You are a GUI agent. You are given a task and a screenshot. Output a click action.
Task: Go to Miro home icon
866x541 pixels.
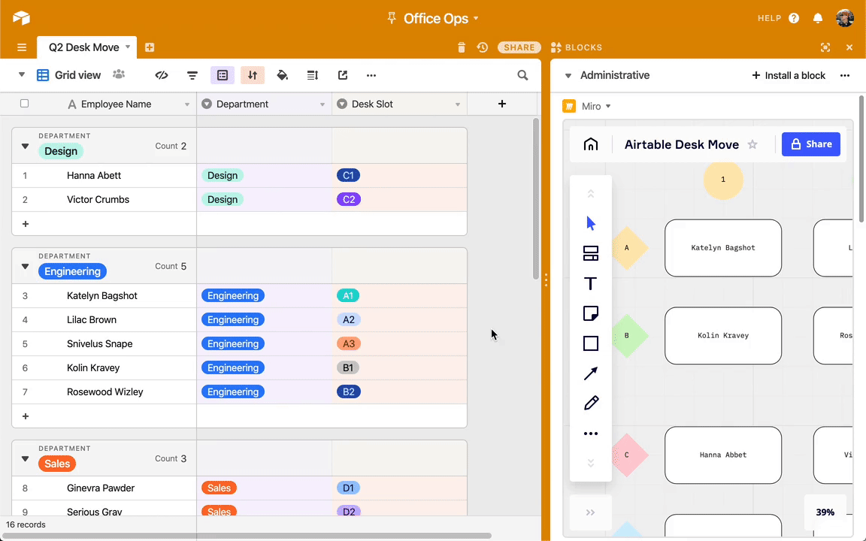590,144
